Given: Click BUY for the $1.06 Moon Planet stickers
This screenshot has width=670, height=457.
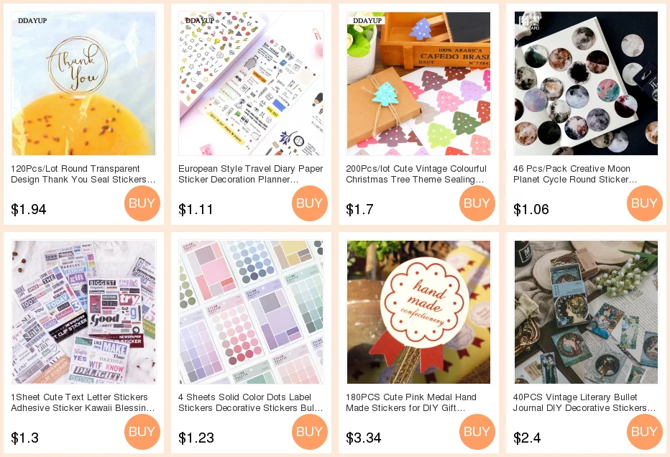Looking at the screenshot, I should coord(645,203).
